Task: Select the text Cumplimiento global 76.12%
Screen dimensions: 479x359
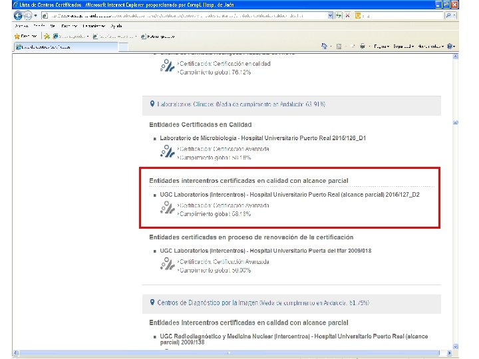Action: [216, 72]
